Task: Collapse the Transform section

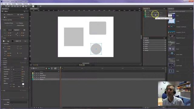Action: coord(2,44)
